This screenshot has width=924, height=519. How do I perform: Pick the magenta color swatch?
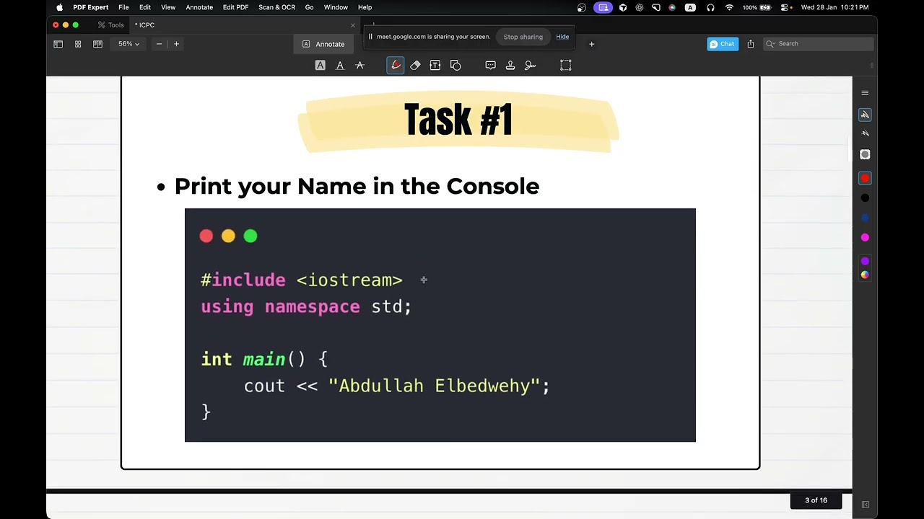coord(865,237)
